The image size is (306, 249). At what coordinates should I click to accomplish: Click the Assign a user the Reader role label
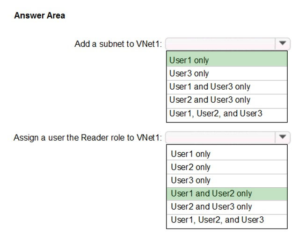[87, 137]
